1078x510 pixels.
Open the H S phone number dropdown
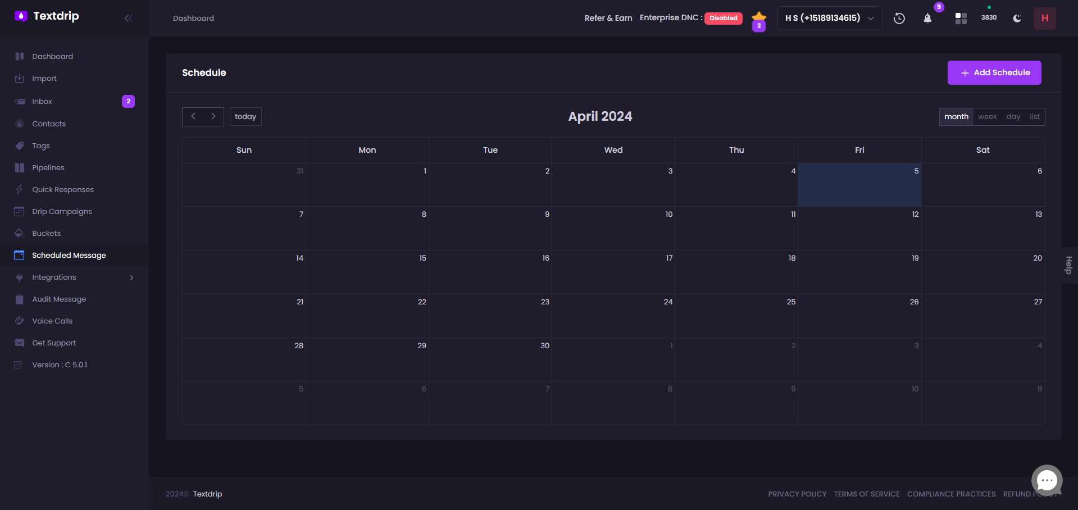point(829,18)
